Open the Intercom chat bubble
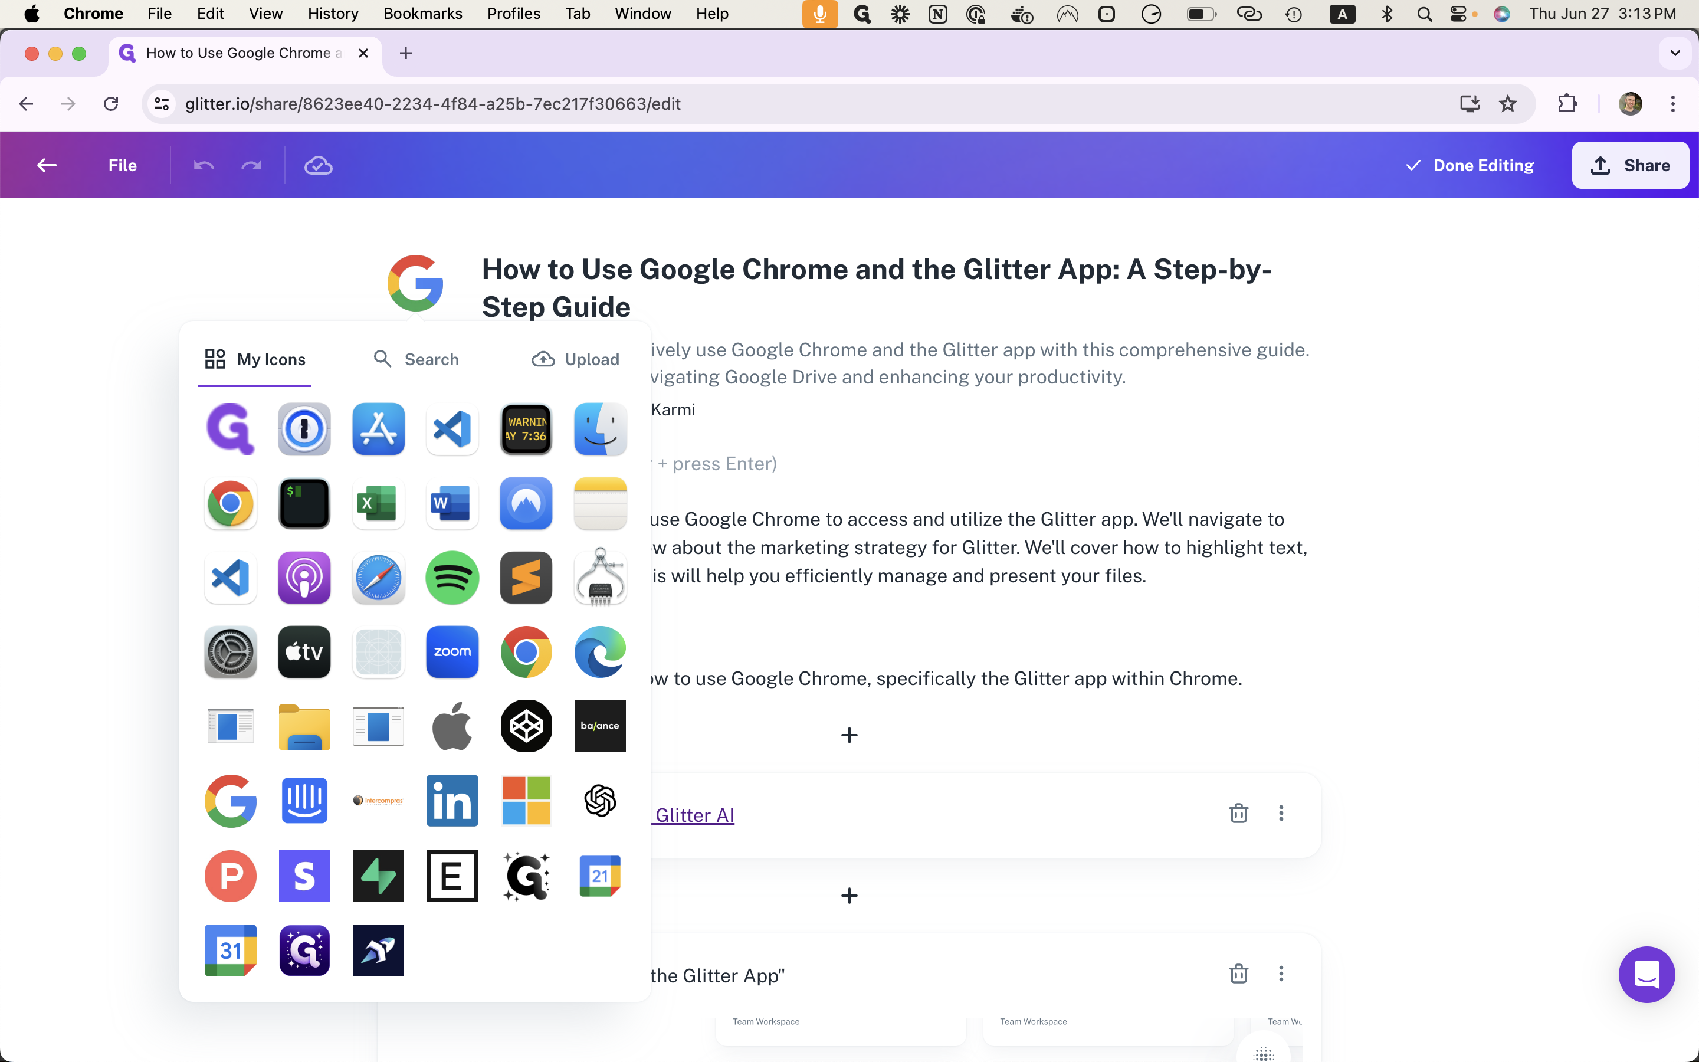 point(1646,974)
